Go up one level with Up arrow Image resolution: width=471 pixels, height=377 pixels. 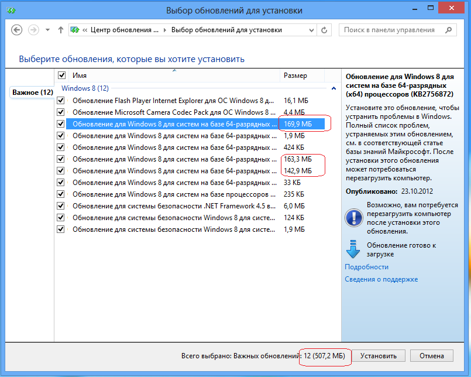pos(61,30)
